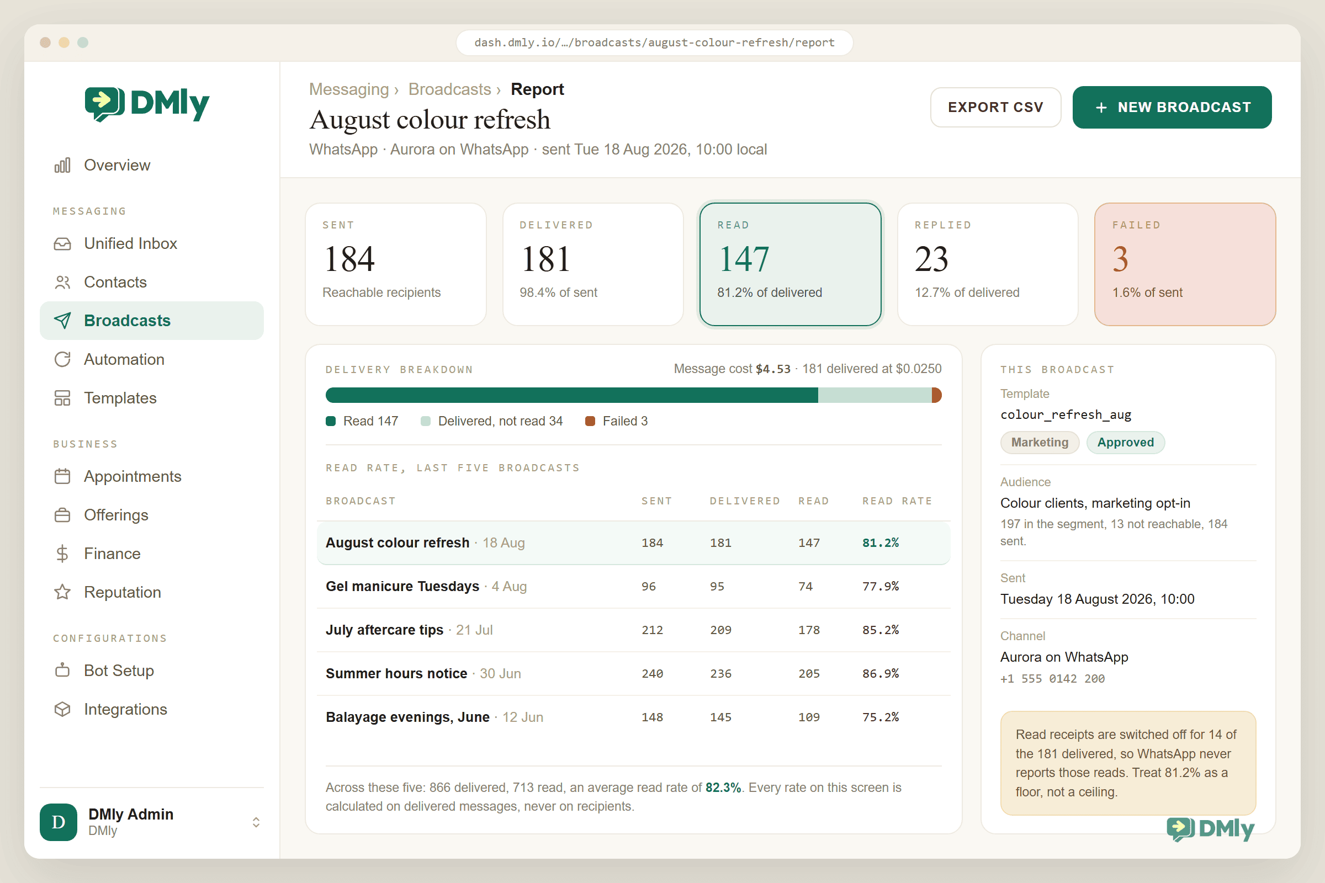Click the Report breadcrumb
Viewport: 1325px width, 883px height.
click(x=537, y=89)
